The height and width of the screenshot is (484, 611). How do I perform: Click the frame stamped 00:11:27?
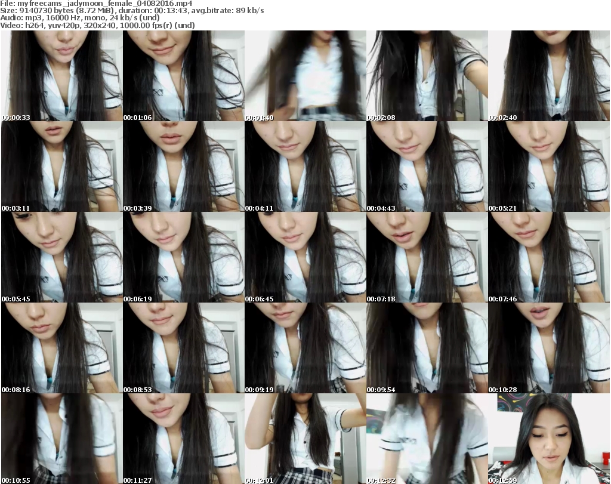184,439
